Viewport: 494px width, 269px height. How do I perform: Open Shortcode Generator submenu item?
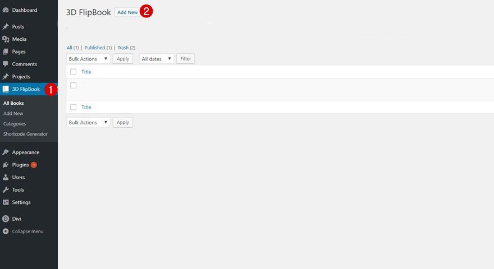25,134
